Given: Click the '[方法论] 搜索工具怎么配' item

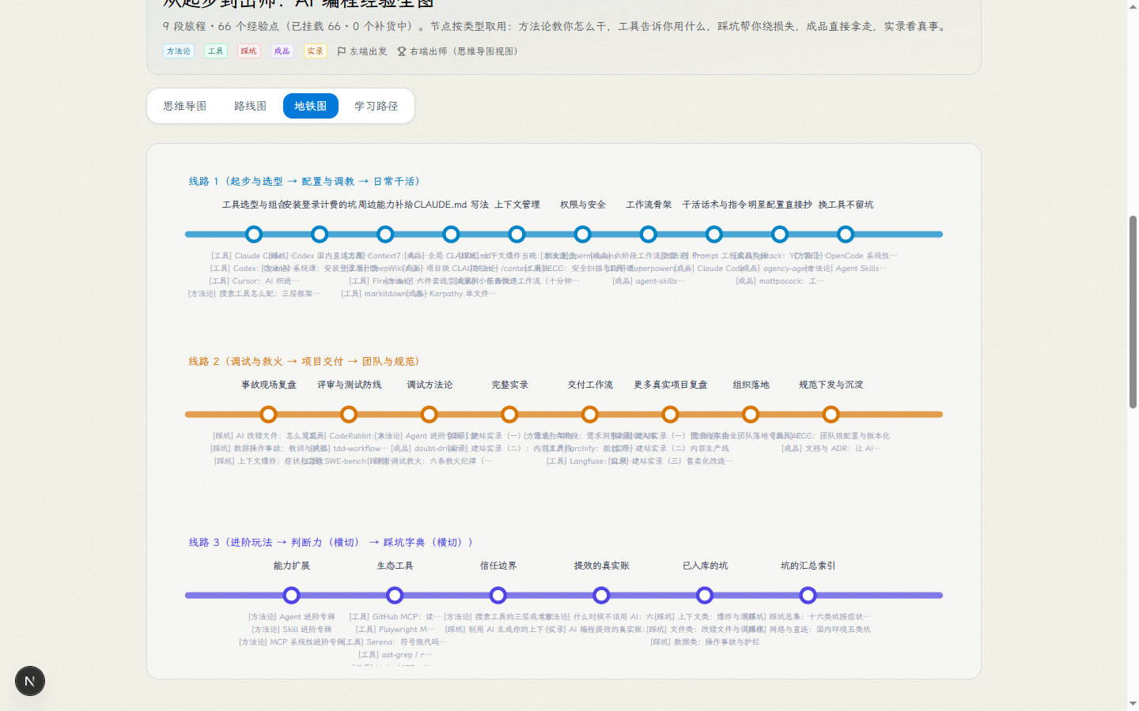Looking at the screenshot, I should pos(254,294).
